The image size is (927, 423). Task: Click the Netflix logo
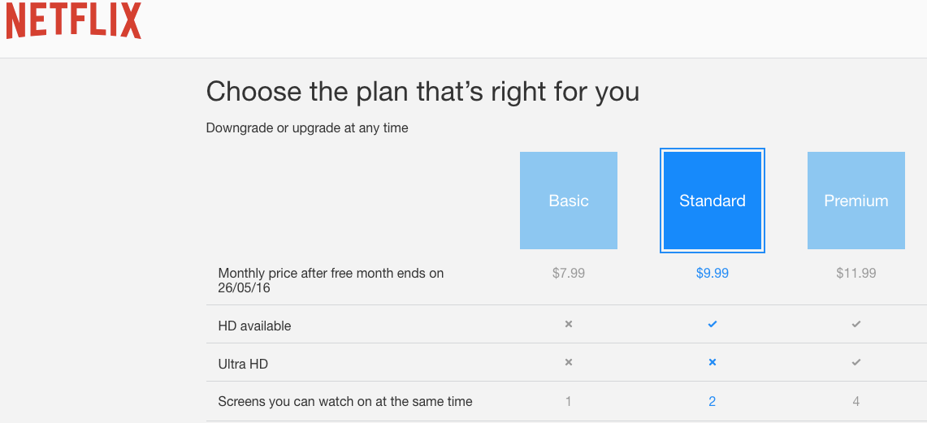[x=74, y=21]
